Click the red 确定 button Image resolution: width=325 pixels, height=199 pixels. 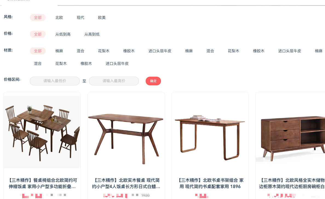click(x=153, y=81)
